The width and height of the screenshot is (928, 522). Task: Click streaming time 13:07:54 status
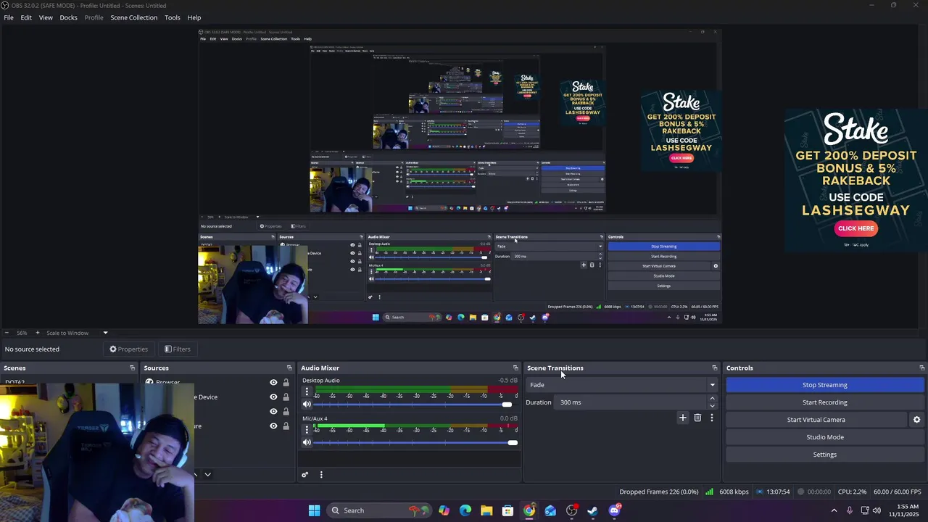coord(778,492)
